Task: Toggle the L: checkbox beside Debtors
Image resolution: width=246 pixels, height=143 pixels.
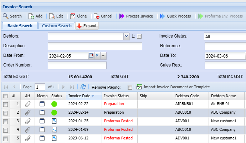Action: 139,36
